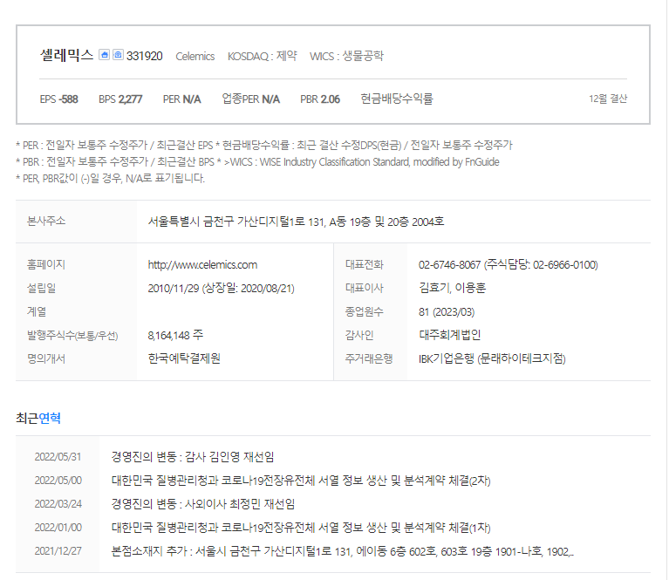Viewport: 669px width, 580px height.
Task: Click the N/A로 표기됩니다 footnote line
Action: pos(110,179)
